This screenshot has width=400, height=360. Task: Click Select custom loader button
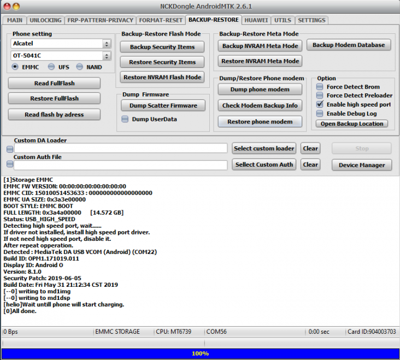click(x=264, y=149)
